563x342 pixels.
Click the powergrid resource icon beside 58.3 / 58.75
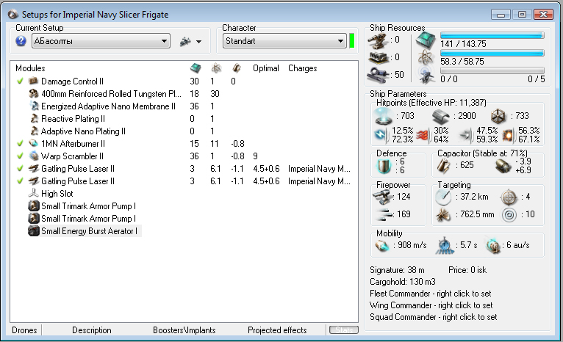pos(426,57)
